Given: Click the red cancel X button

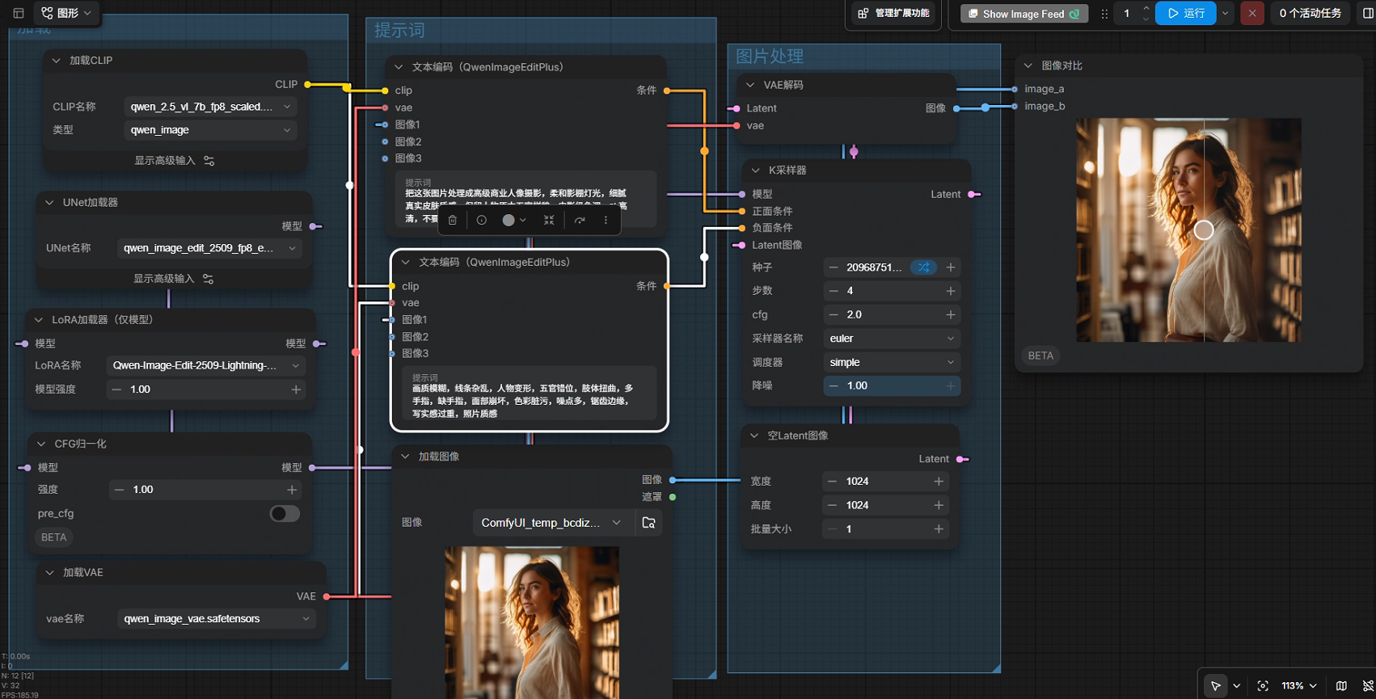Looking at the screenshot, I should point(1252,14).
